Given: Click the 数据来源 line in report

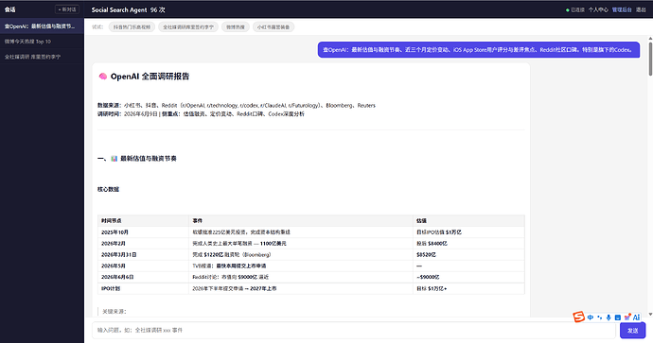Looking at the screenshot, I should click(x=237, y=105).
